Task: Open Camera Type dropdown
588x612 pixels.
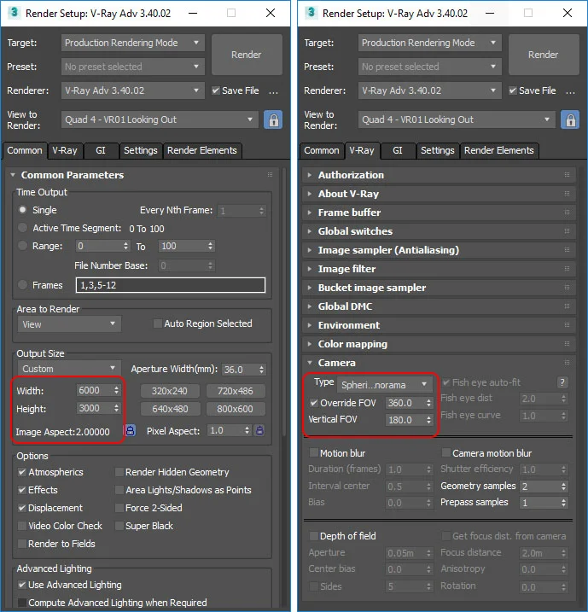Action: pyautogui.click(x=385, y=385)
